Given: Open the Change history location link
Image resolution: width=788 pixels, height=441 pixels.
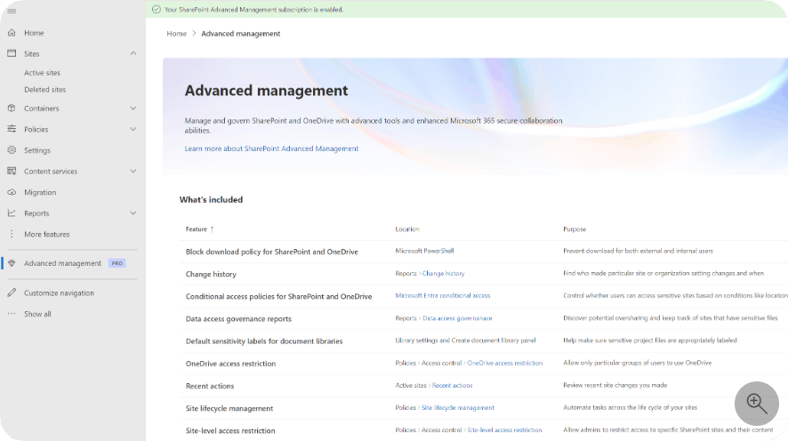Looking at the screenshot, I should 443,273.
